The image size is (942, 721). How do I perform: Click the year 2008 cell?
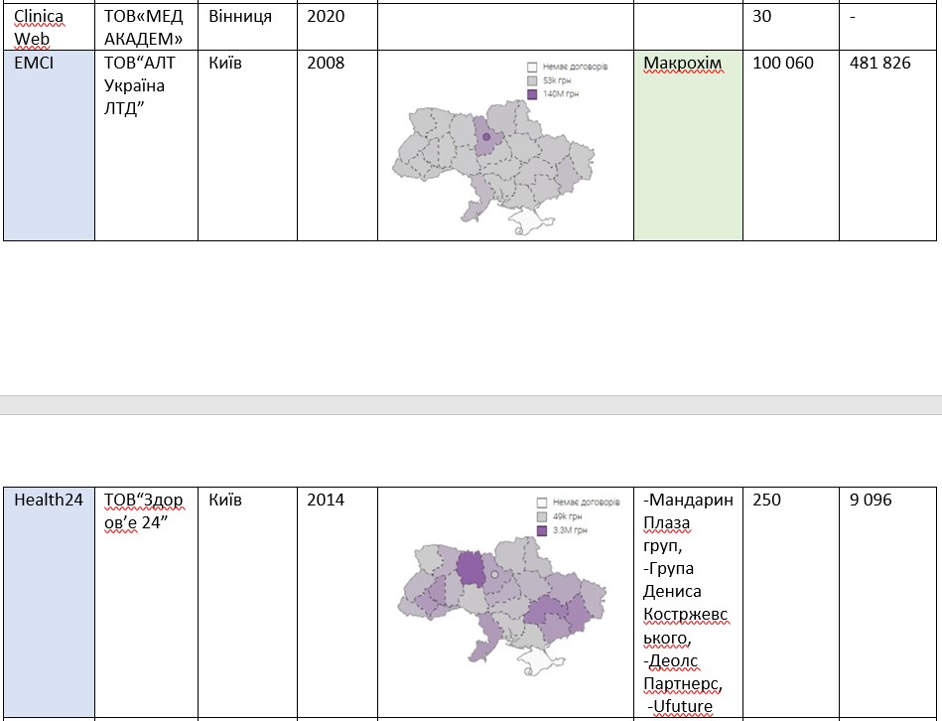click(326, 64)
